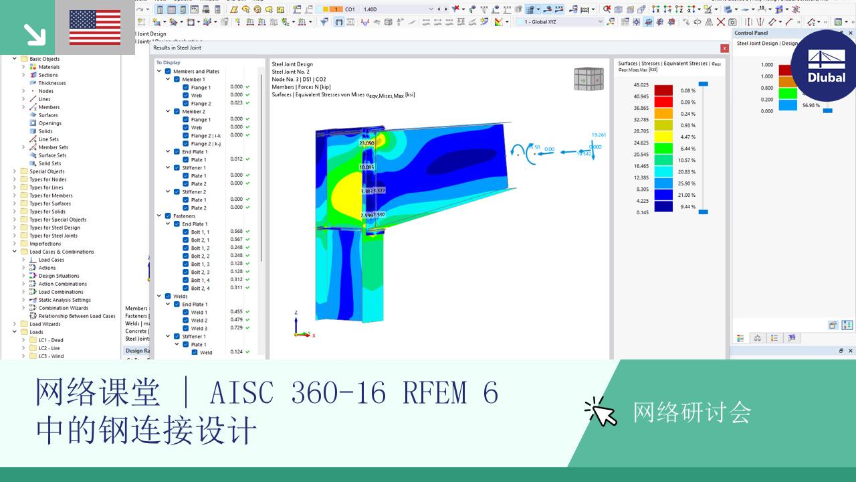Viewport: 856px width, 482px height.
Task: Collapse the Load Cases & Combinations folder
Action: click(x=15, y=252)
